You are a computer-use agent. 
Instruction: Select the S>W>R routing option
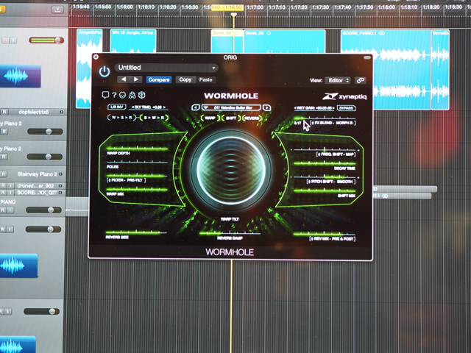pyautogui.click(x=155, y=118)
